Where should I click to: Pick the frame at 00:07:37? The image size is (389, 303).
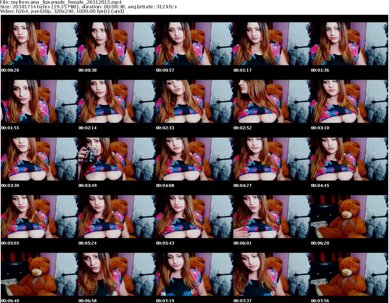pyautogui.click(x=272, y=274)
